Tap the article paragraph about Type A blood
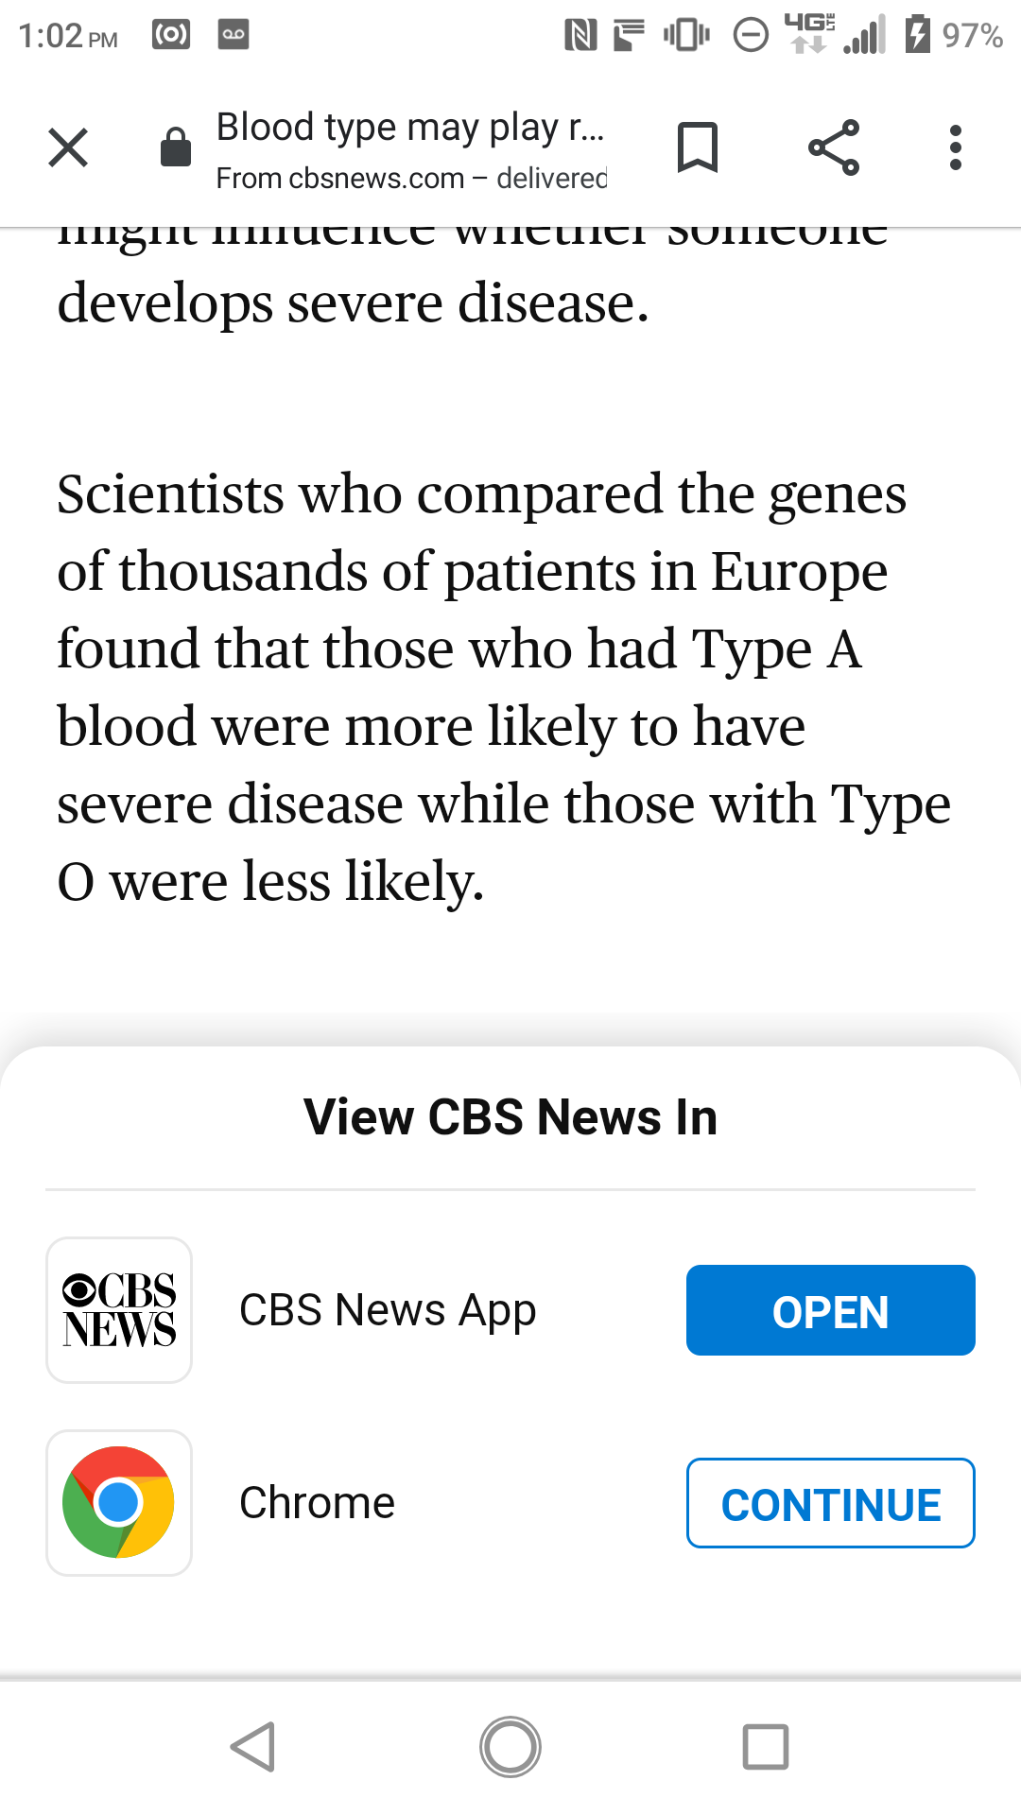Screen dimensions: 1021x1815 point(503,687)
